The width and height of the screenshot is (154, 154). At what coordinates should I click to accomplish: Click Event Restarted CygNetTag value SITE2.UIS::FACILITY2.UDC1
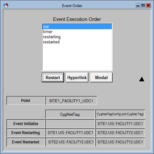[70, 142]
